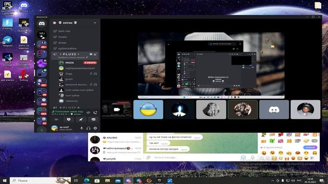
Task: Select the stream preview tile with camera icon
Action: [117, 109]
